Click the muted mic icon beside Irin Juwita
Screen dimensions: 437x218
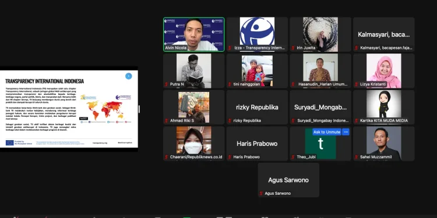293,48
